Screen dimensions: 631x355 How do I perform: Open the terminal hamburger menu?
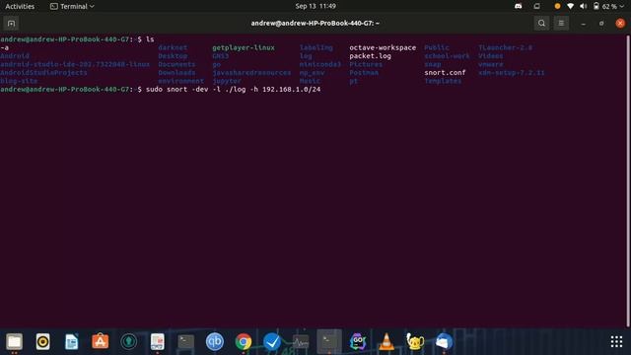pos(561,24)
